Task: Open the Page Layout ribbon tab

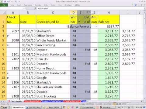Action: [x=28, y=5]
